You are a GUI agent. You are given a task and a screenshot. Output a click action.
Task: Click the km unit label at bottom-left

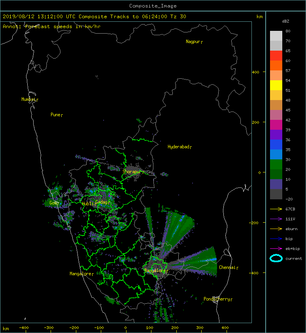tap(6, 329)
